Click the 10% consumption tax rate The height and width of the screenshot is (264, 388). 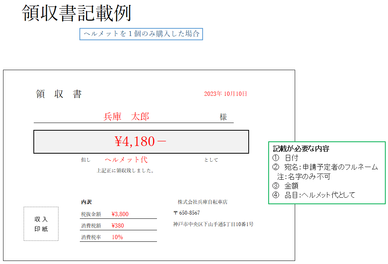click(117, 237)
